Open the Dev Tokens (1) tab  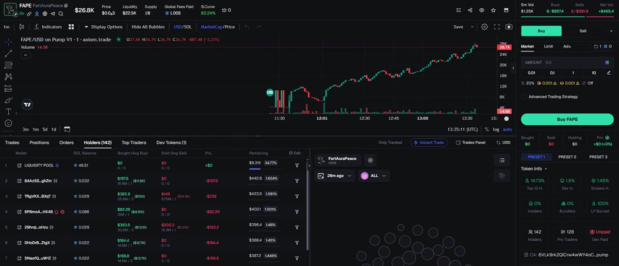coord(171,142)
